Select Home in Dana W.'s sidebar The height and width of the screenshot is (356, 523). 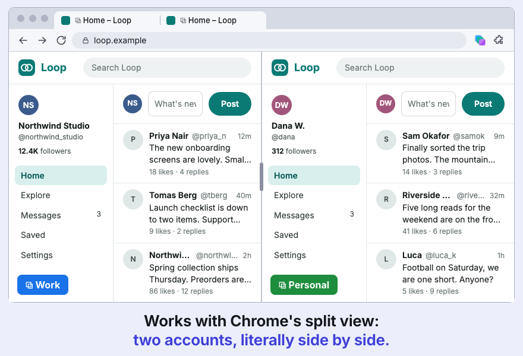pyautogui.click(x=314, y=176)
